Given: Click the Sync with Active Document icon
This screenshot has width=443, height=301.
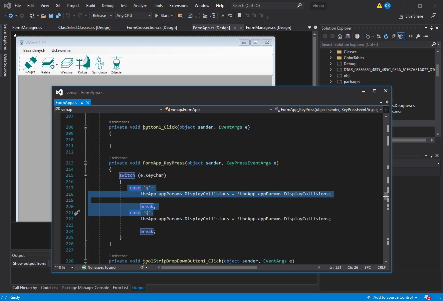Looking at the screenshot, I should coord(379,36).
